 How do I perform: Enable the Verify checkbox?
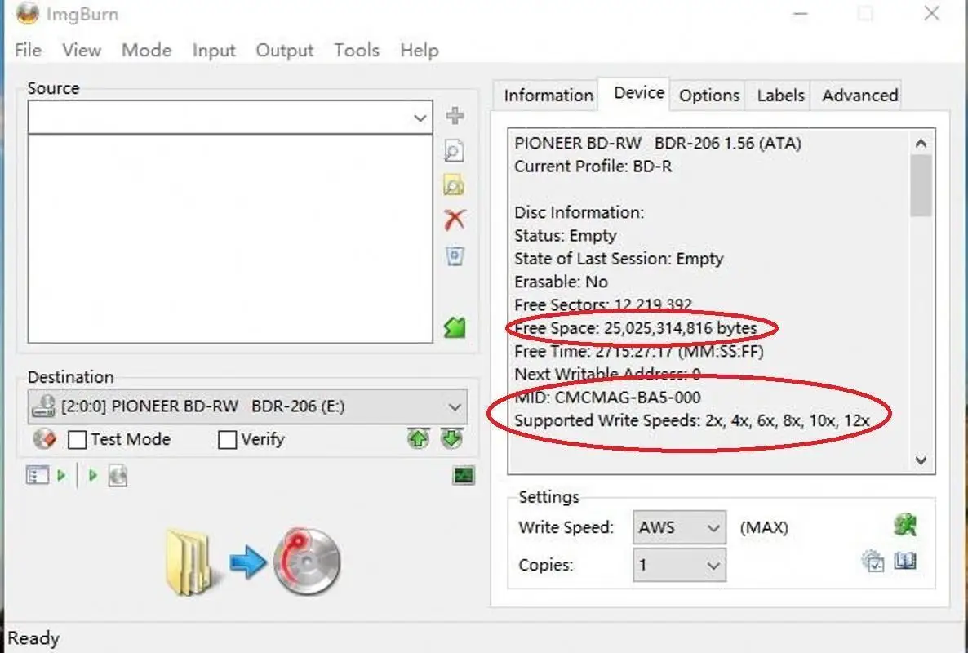click(x=227, y=439)
